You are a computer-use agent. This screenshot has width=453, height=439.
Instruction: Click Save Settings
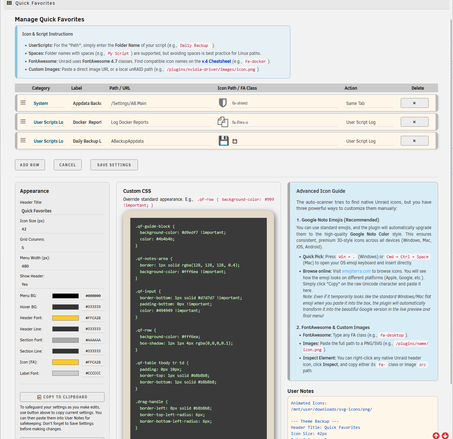pyautogui.click(x=114, y=165)
